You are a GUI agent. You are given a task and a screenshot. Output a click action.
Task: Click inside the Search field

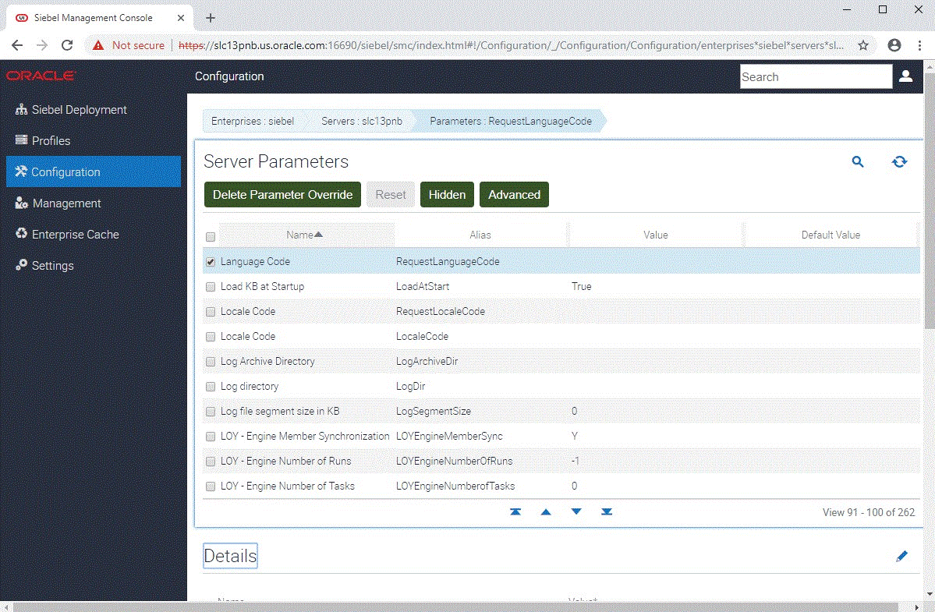coord(815,76)
